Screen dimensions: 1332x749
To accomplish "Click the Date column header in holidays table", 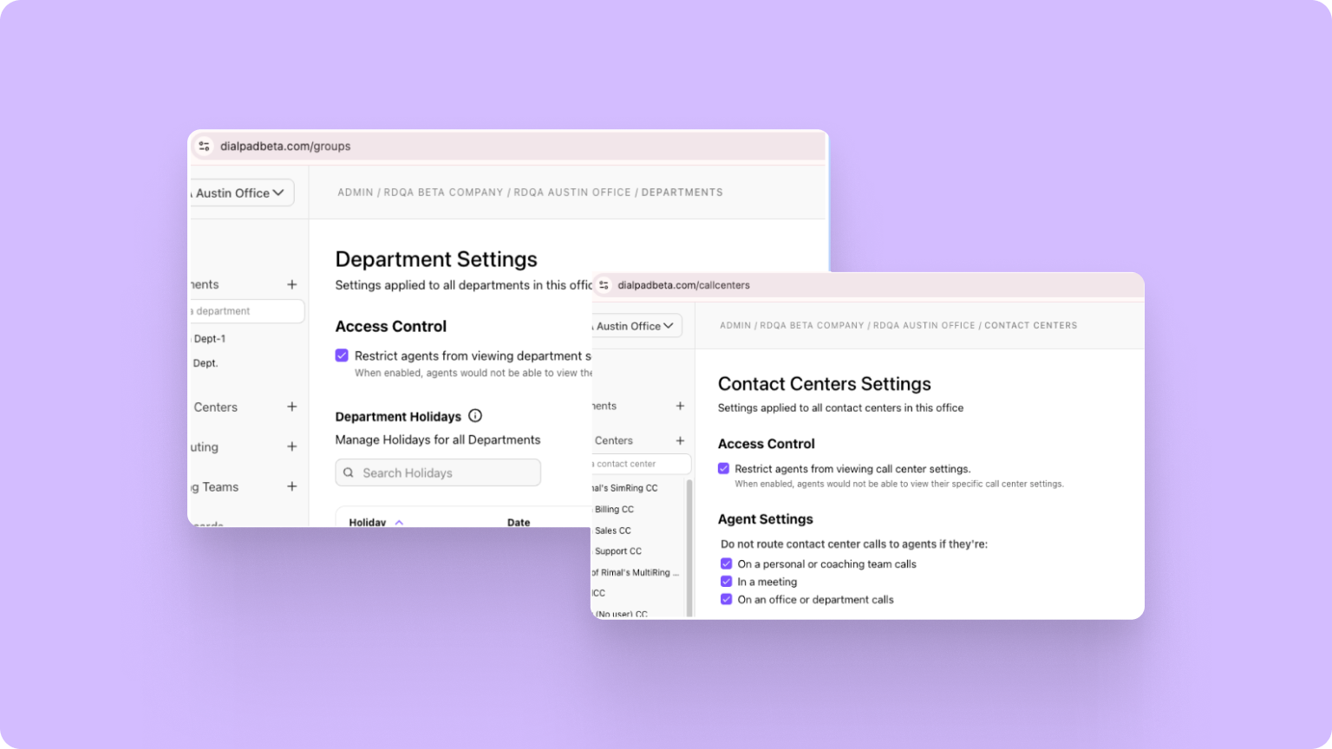I will pos(519,523).
